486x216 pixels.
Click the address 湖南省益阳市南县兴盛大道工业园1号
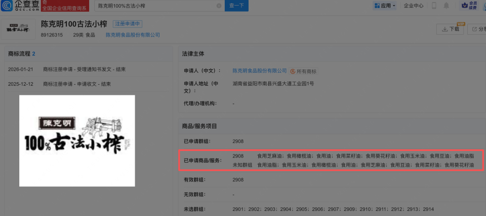pos(273,83)
